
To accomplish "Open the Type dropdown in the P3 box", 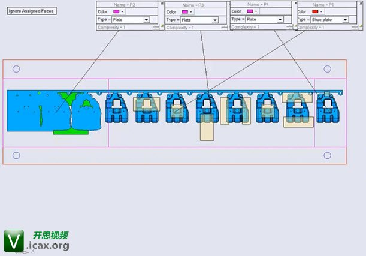I will (199, 20).
